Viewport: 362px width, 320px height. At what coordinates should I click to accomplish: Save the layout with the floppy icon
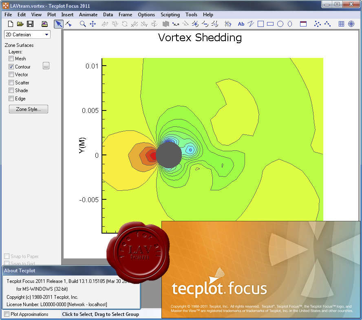30,24
